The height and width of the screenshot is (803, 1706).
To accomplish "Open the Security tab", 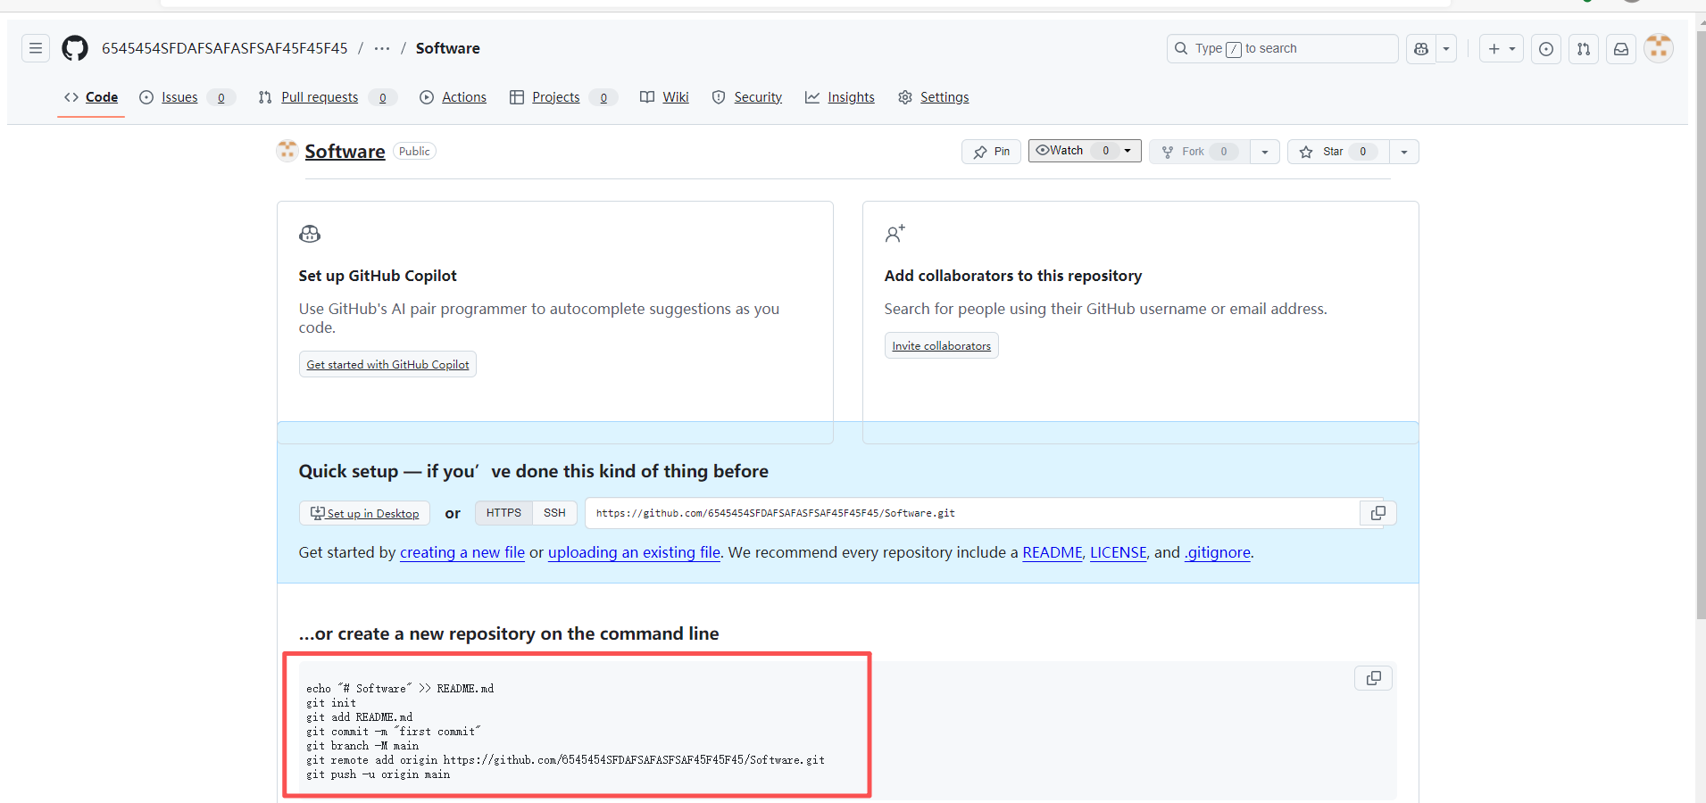I will click(747, 97).
